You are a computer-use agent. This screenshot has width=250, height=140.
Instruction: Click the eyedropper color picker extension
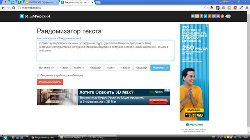click(x=241, y=8)
